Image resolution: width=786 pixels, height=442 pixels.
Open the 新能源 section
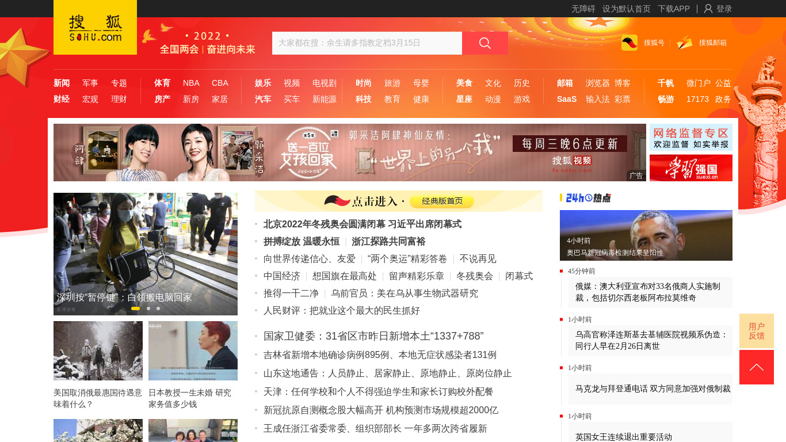325,99
